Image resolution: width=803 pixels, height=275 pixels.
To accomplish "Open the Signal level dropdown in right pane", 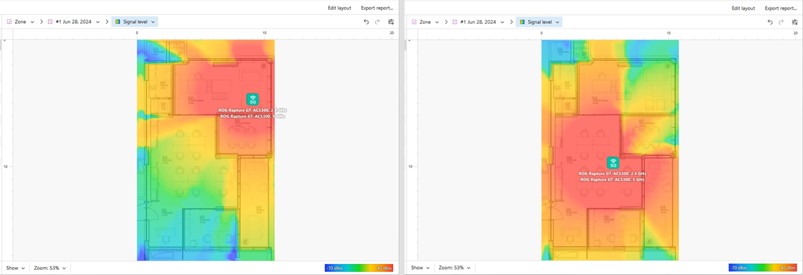I will click(539, 22).
